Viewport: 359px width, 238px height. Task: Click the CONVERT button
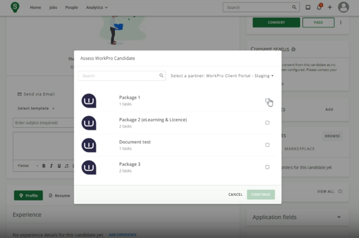pyautogui.click(x=276, y=22)
